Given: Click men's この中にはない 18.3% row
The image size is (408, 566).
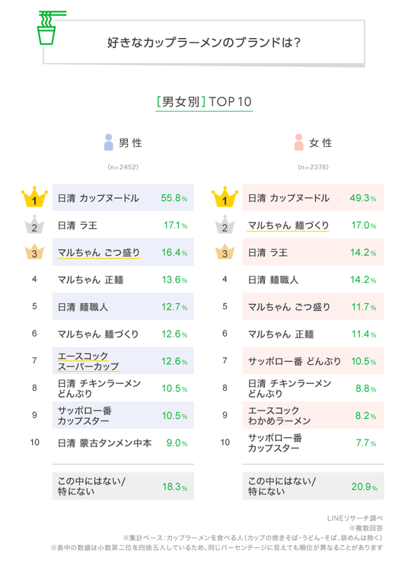Looking at the screenshot, I should [x=123, y=486].
